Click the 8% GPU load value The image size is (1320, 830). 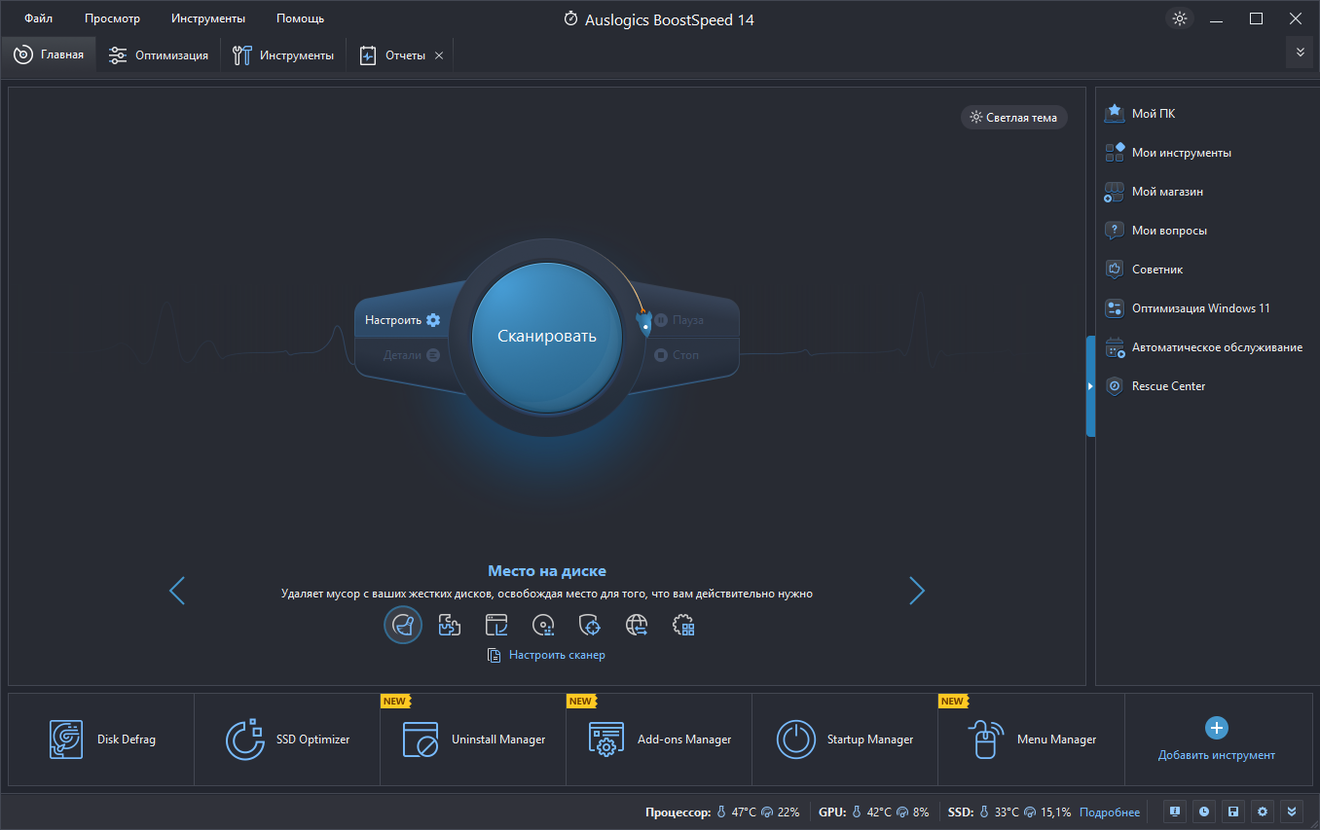pos(921,812)
